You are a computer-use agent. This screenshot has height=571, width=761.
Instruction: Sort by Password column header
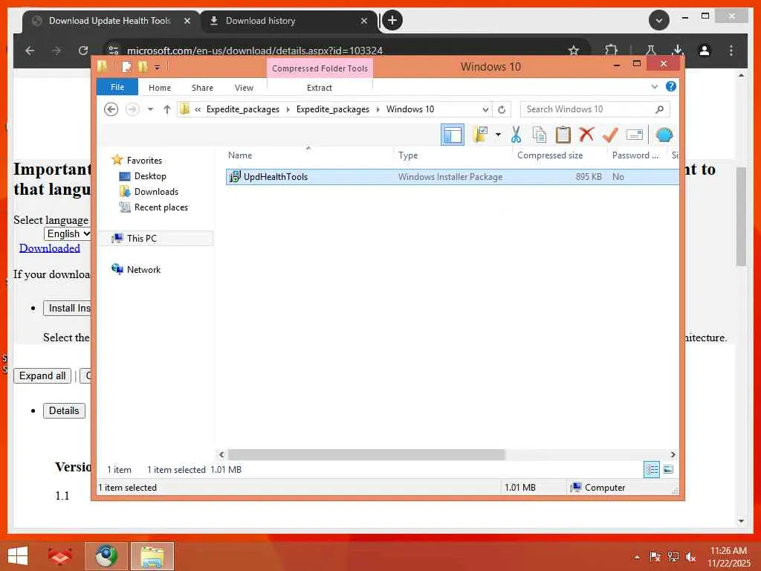(x=637, y=155)
